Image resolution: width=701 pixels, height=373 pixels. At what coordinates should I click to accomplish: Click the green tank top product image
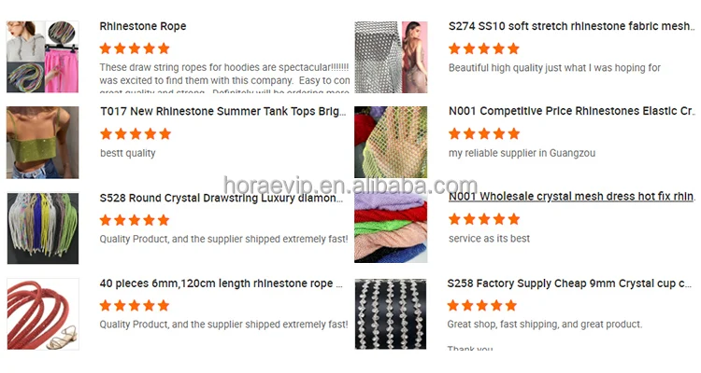[x=43, y=143]
